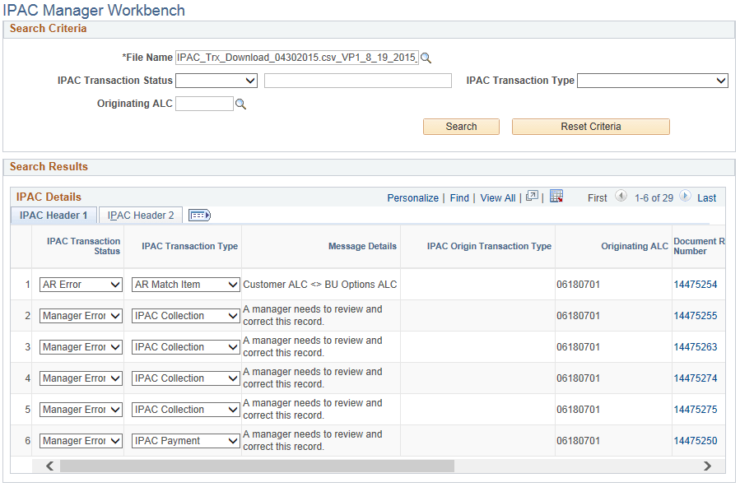740x487 pixels.
Task: Go to next results page arrow
Action: (685, 197)
